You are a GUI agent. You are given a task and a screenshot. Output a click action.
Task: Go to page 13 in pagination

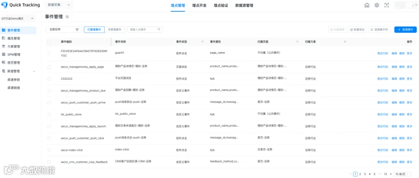[x=385, y=174]
